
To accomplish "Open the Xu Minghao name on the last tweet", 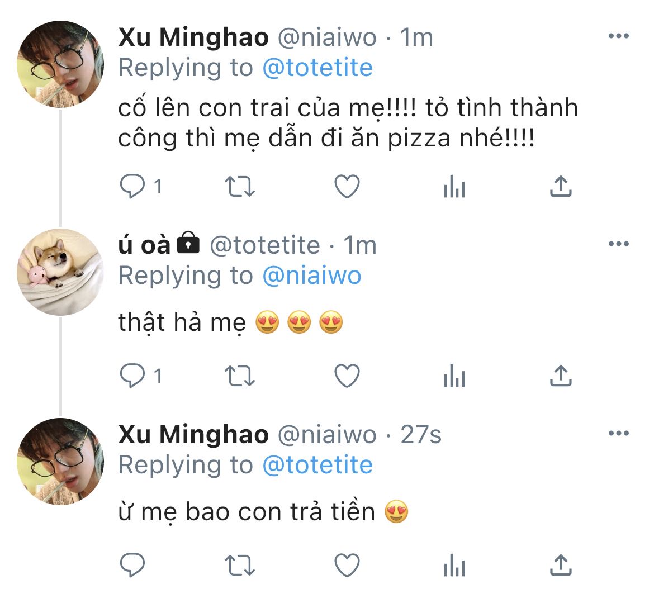I will (x=193, y=435).
